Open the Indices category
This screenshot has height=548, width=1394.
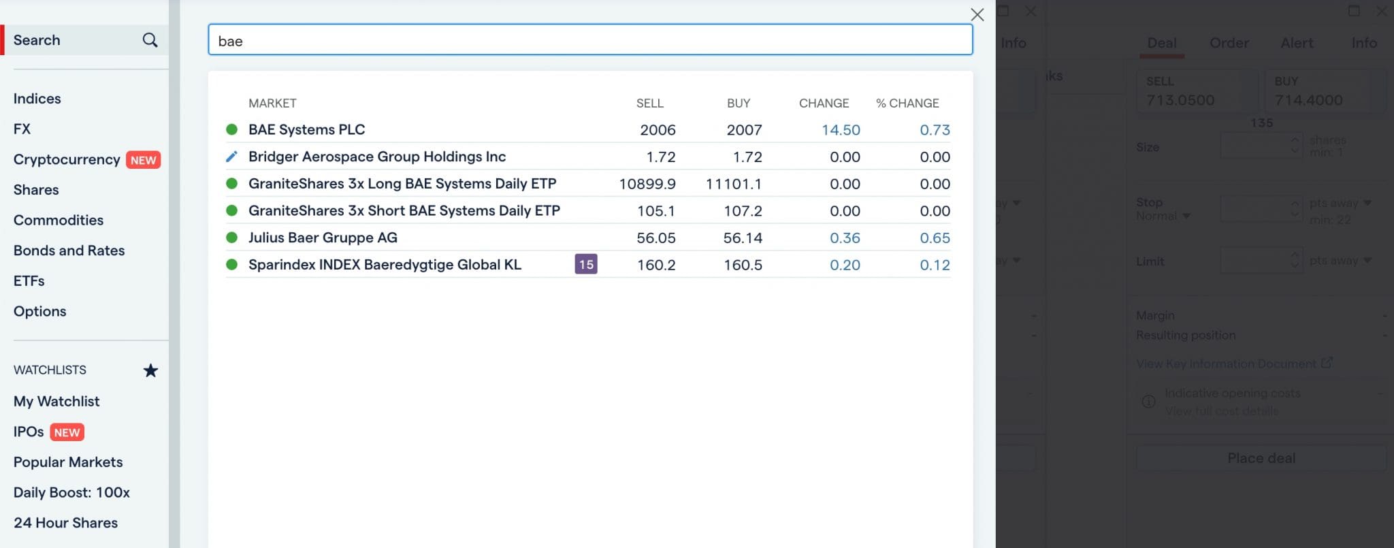tap(37, 99)
